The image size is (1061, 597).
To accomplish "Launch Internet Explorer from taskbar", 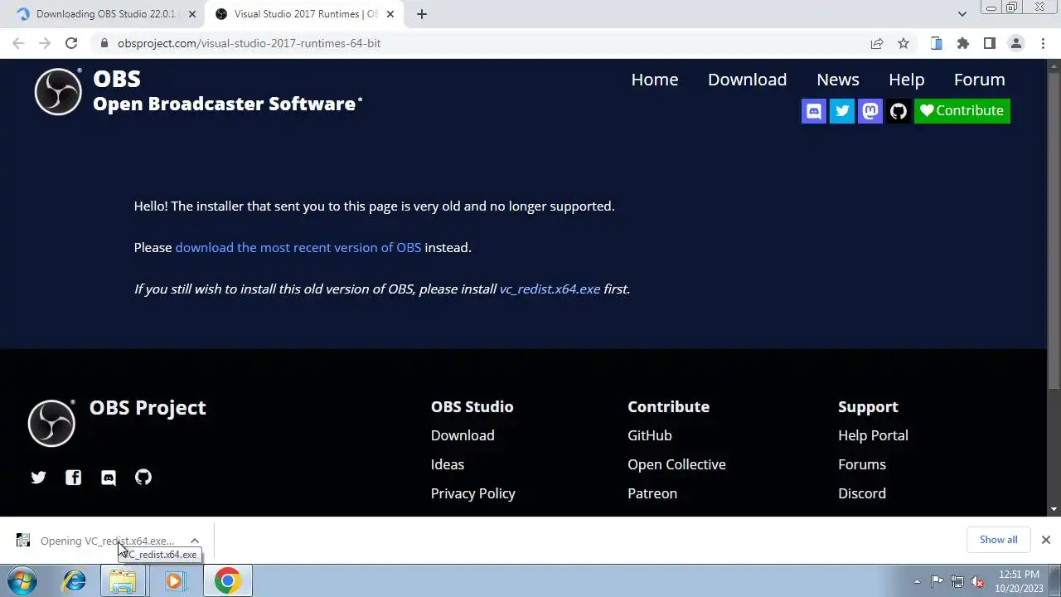I will 75,581.
